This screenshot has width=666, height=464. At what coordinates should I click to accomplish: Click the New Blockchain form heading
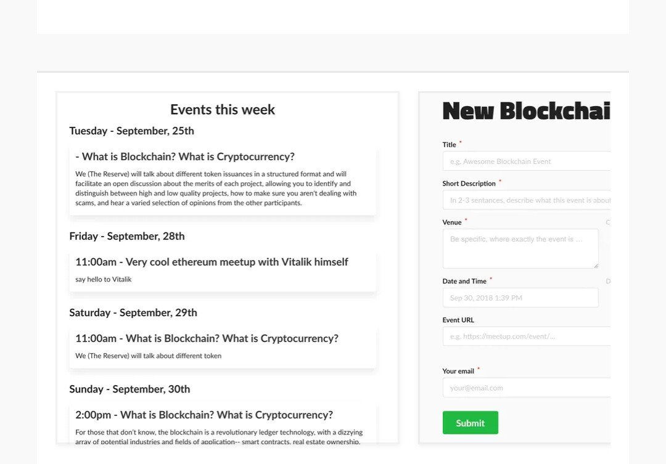tap(526, 111)
